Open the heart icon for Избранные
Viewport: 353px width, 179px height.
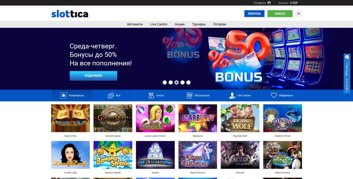(274, 96)
